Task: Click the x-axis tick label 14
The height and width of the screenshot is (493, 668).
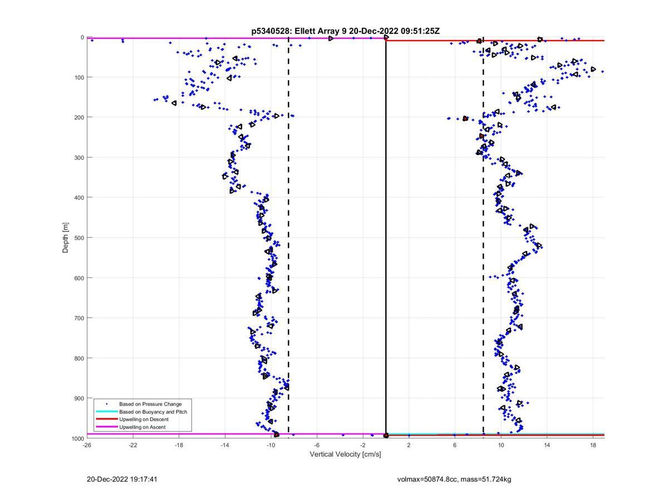Action: pos(547,445)
